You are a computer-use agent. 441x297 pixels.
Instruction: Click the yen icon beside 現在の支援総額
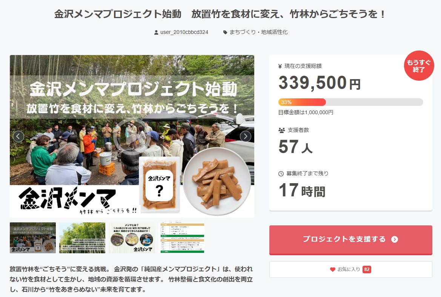pos(280,66)
